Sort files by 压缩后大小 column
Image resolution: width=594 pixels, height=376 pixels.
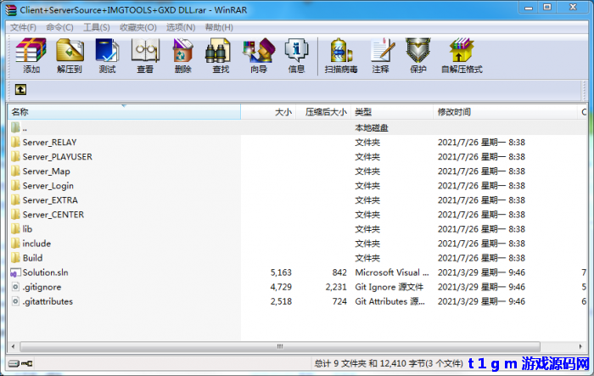tap(325, 112)
